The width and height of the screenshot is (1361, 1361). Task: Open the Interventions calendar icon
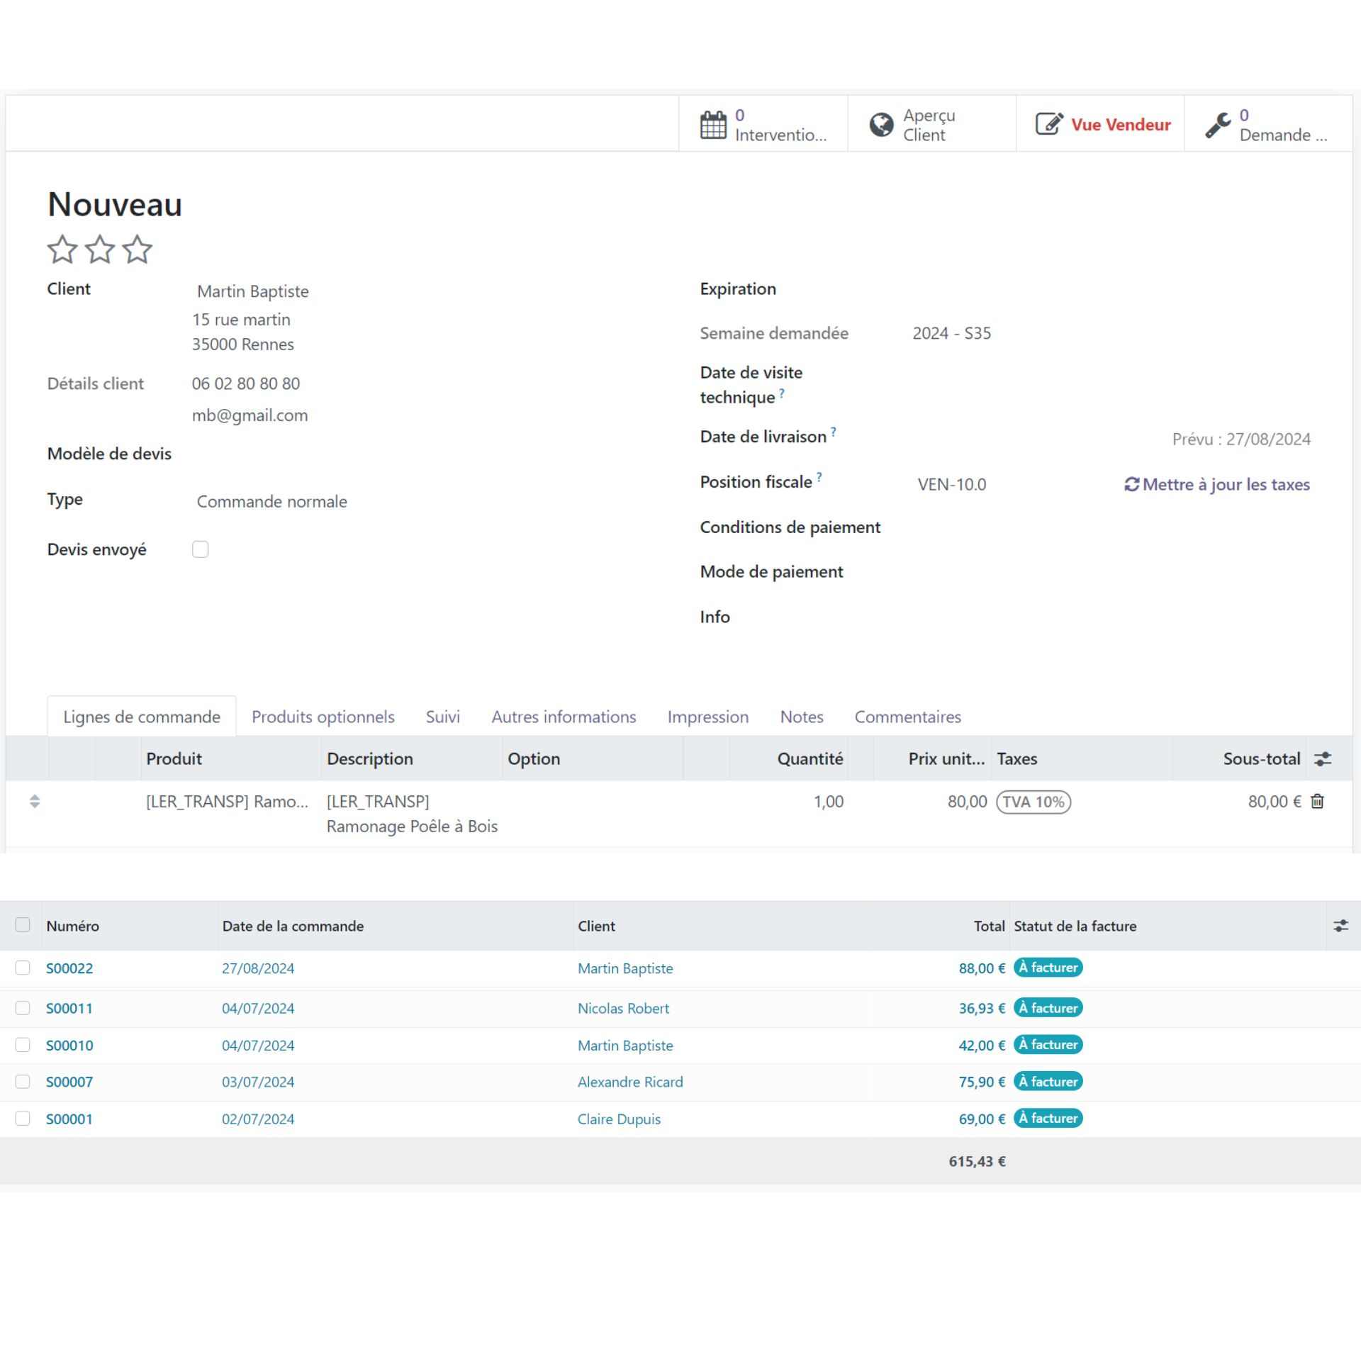[x=713, y=125]
